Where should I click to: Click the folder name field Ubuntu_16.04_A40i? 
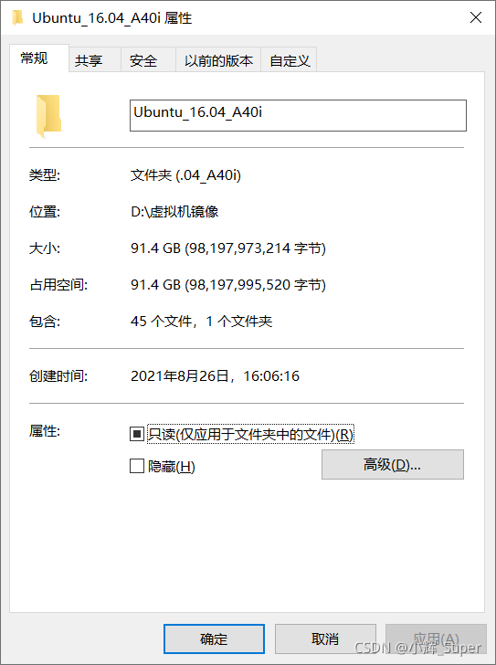tap(298, 115)
